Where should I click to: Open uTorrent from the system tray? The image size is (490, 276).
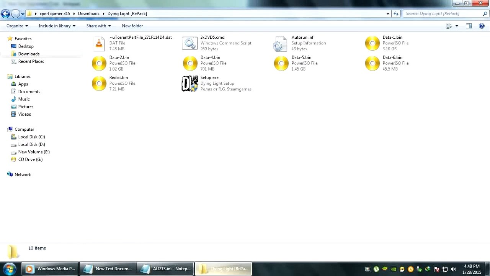coord(376,269)
